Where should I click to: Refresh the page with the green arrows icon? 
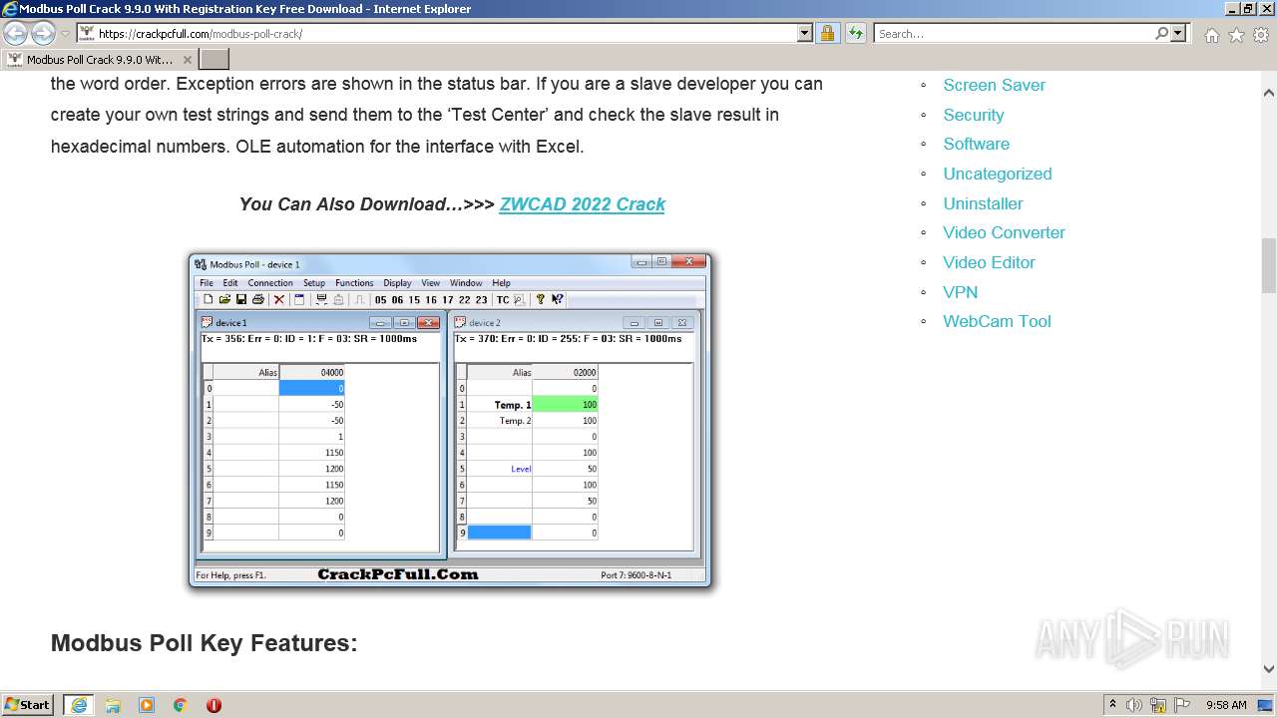point(855,33)
